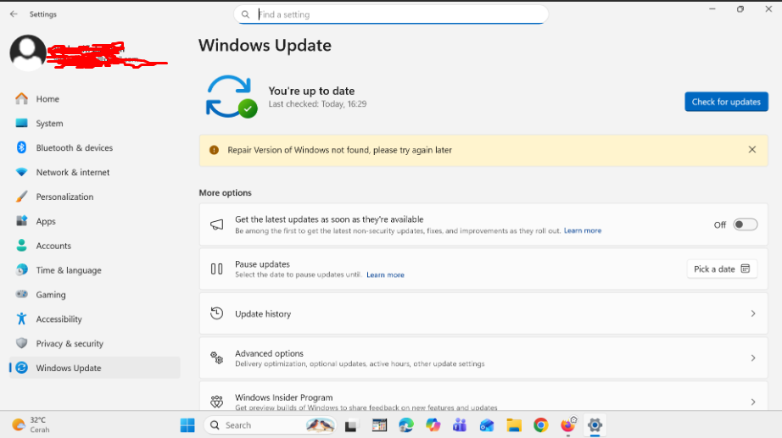Click the Home house icon

(x=21, y=98)
